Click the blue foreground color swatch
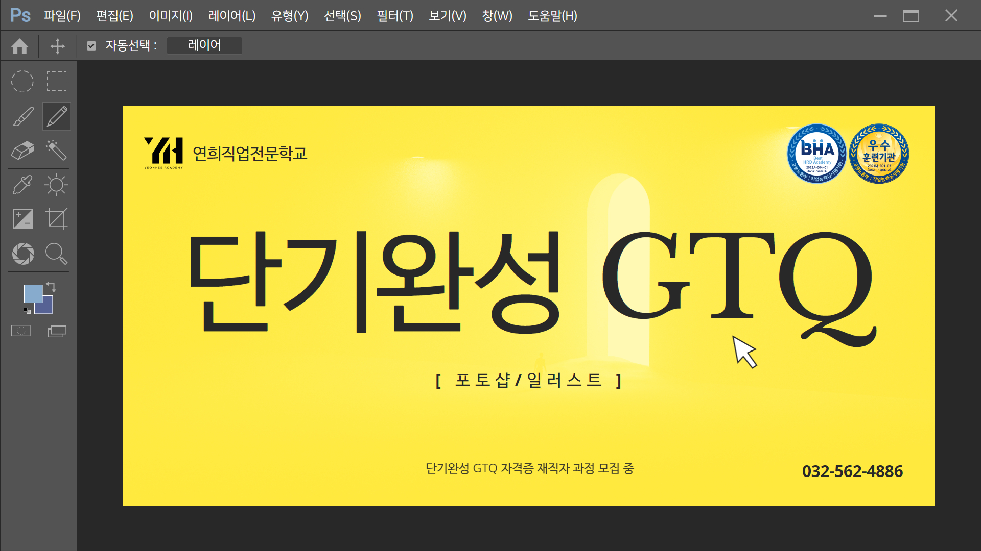Screen dimensions: 981x551 point(33,295)
